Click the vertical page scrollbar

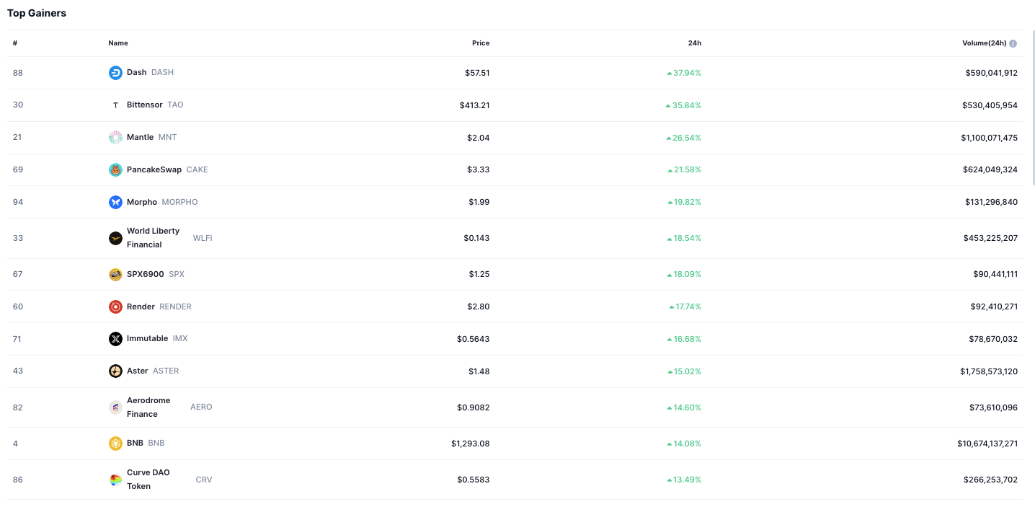click(1032, 108)
